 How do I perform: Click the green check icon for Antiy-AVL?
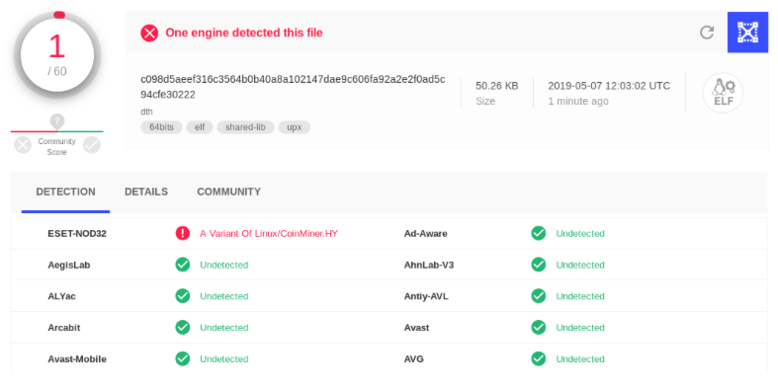[x=539, y=296]
